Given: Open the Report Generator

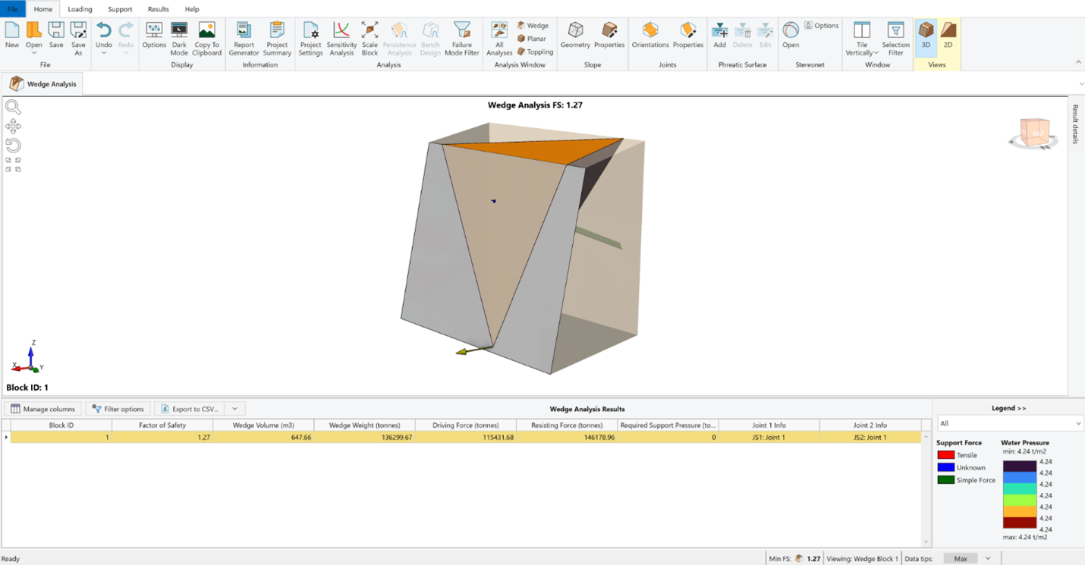Looking at the screenshot, I should coord(244,38).
